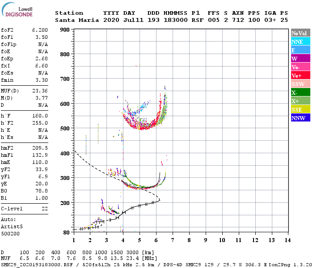
Task: Click the 900 km axis label
Action: pyautogui.click(x=65, y=30)
